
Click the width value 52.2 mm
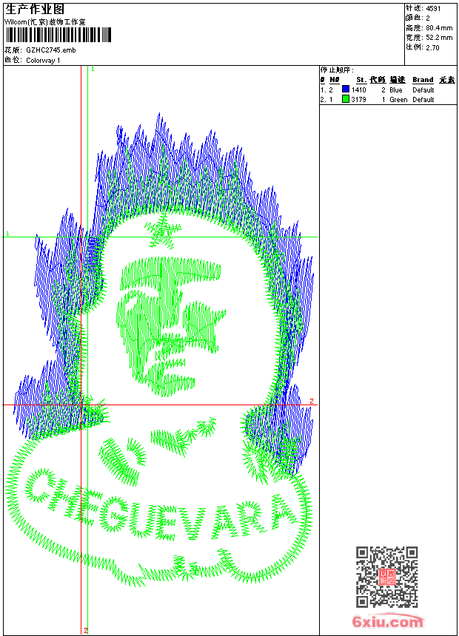[439, 38]
